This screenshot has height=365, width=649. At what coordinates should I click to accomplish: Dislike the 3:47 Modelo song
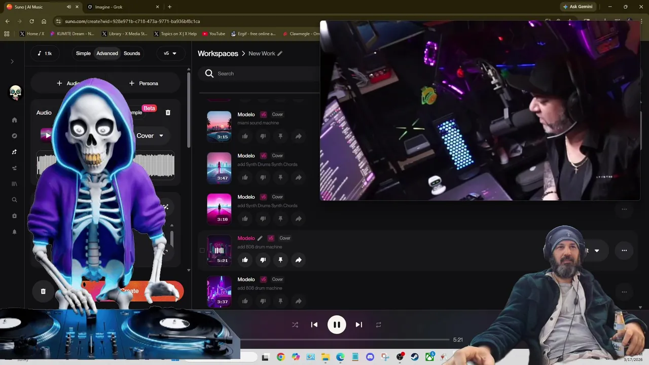point(263,177)
